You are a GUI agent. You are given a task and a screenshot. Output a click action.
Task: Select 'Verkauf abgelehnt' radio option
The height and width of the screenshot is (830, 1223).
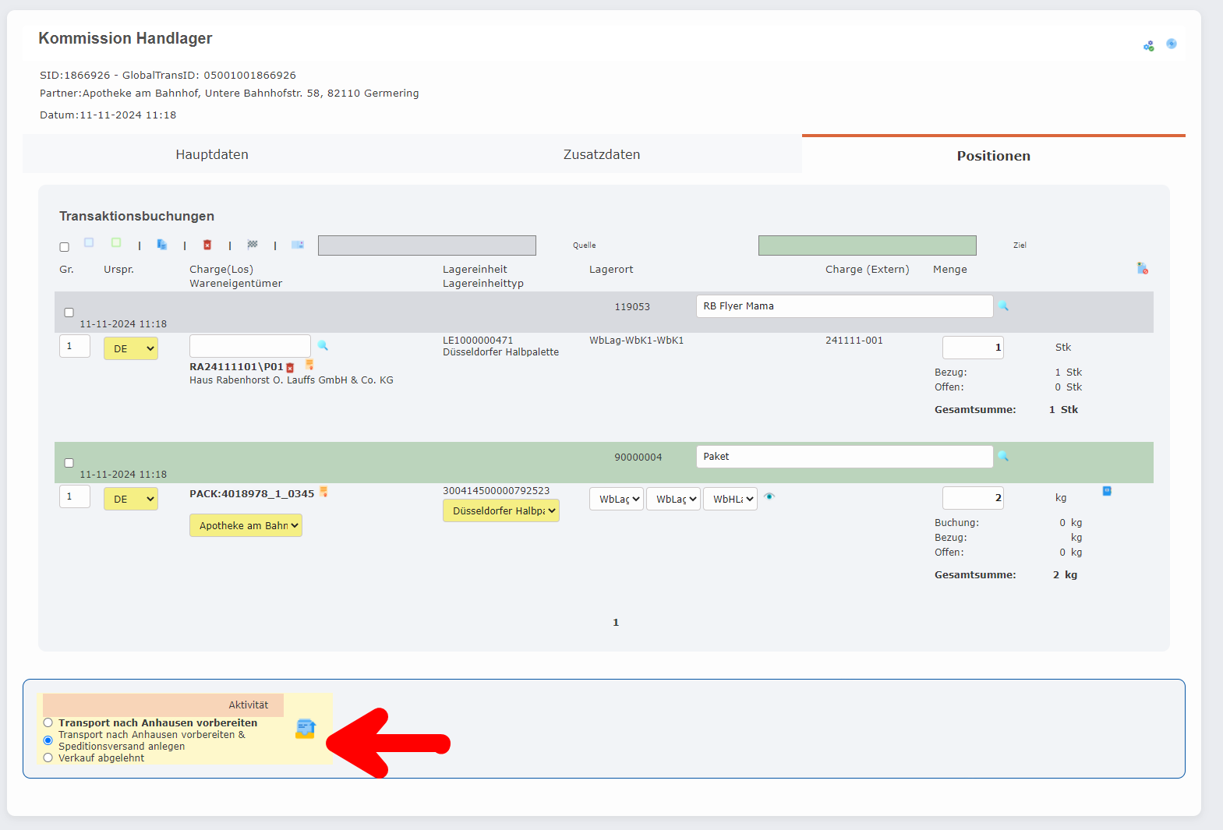pos(48,758)
